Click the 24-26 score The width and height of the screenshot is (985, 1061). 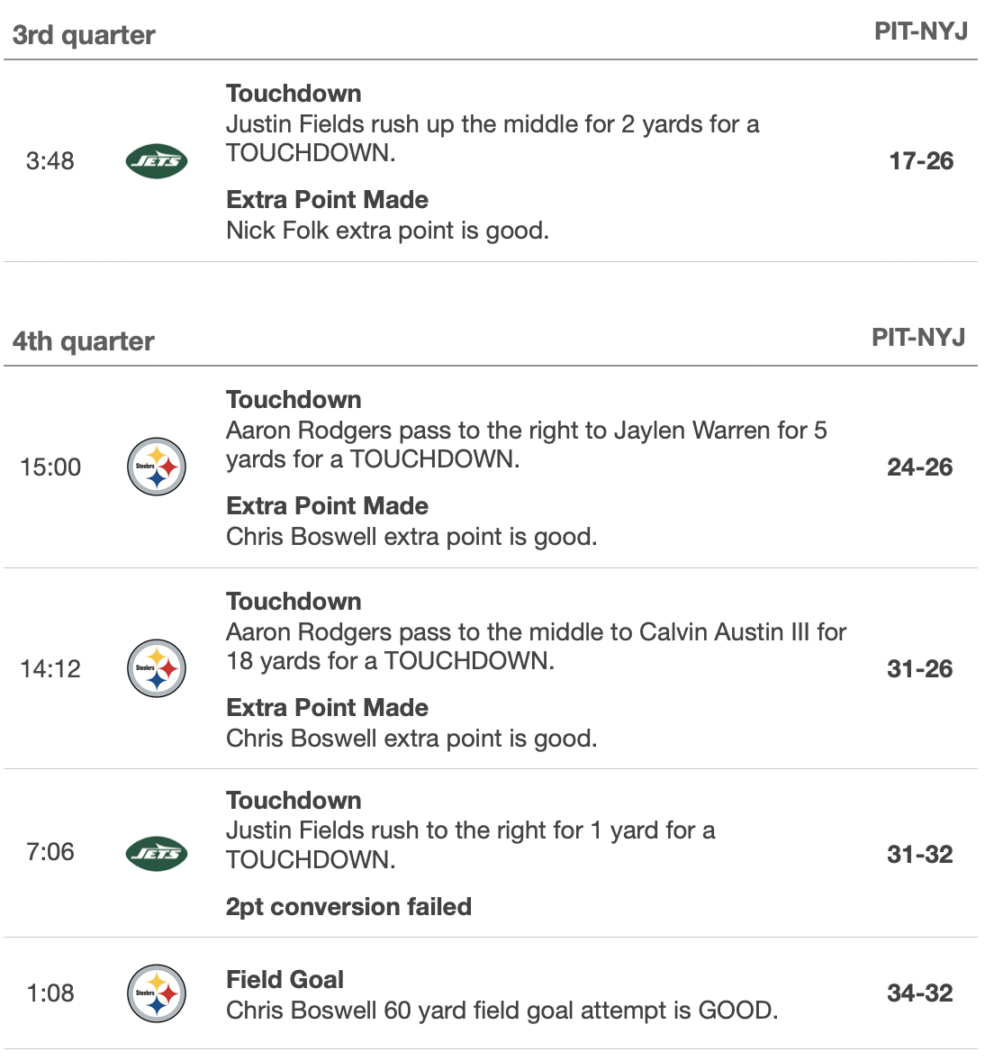point(919,467)
